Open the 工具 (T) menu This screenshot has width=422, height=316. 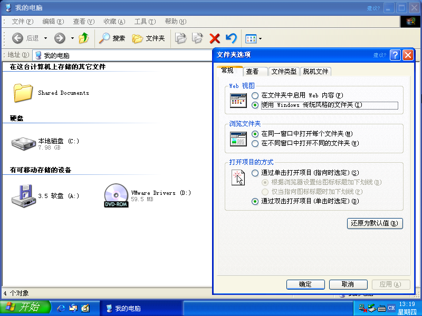(x=145, y=22)
